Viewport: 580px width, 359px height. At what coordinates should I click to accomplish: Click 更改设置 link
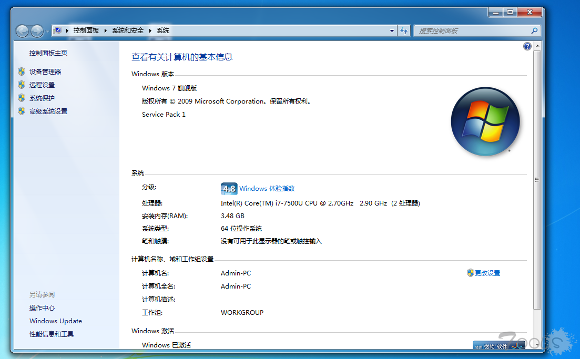tap(487, 273)
